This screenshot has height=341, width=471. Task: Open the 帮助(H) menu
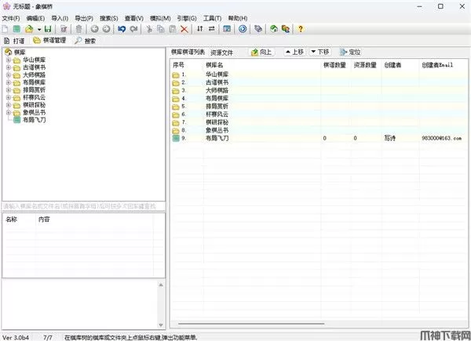pyautogui.click(x=238, y=18)
